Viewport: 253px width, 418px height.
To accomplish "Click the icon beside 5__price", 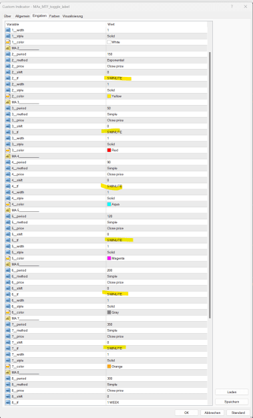I will [8, 228].
